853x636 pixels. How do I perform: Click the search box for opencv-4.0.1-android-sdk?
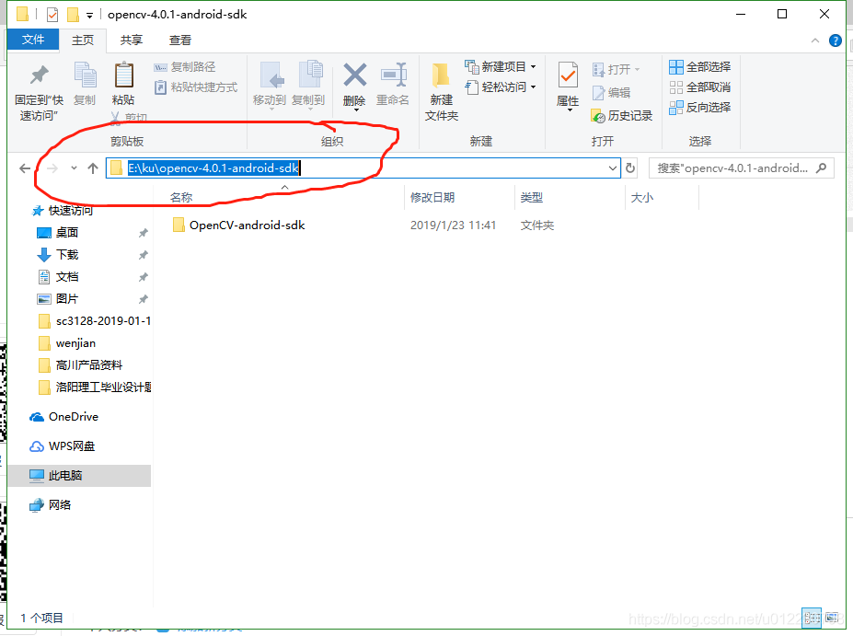pos(741,168)
